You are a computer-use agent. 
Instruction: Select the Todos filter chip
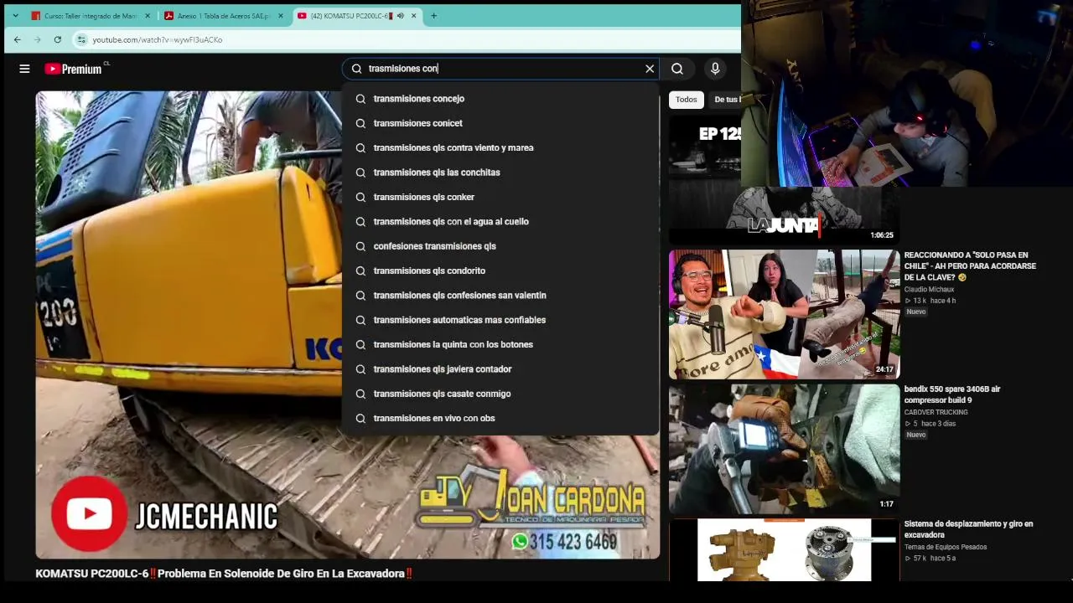pyautogui.click(x=686, y=100)
